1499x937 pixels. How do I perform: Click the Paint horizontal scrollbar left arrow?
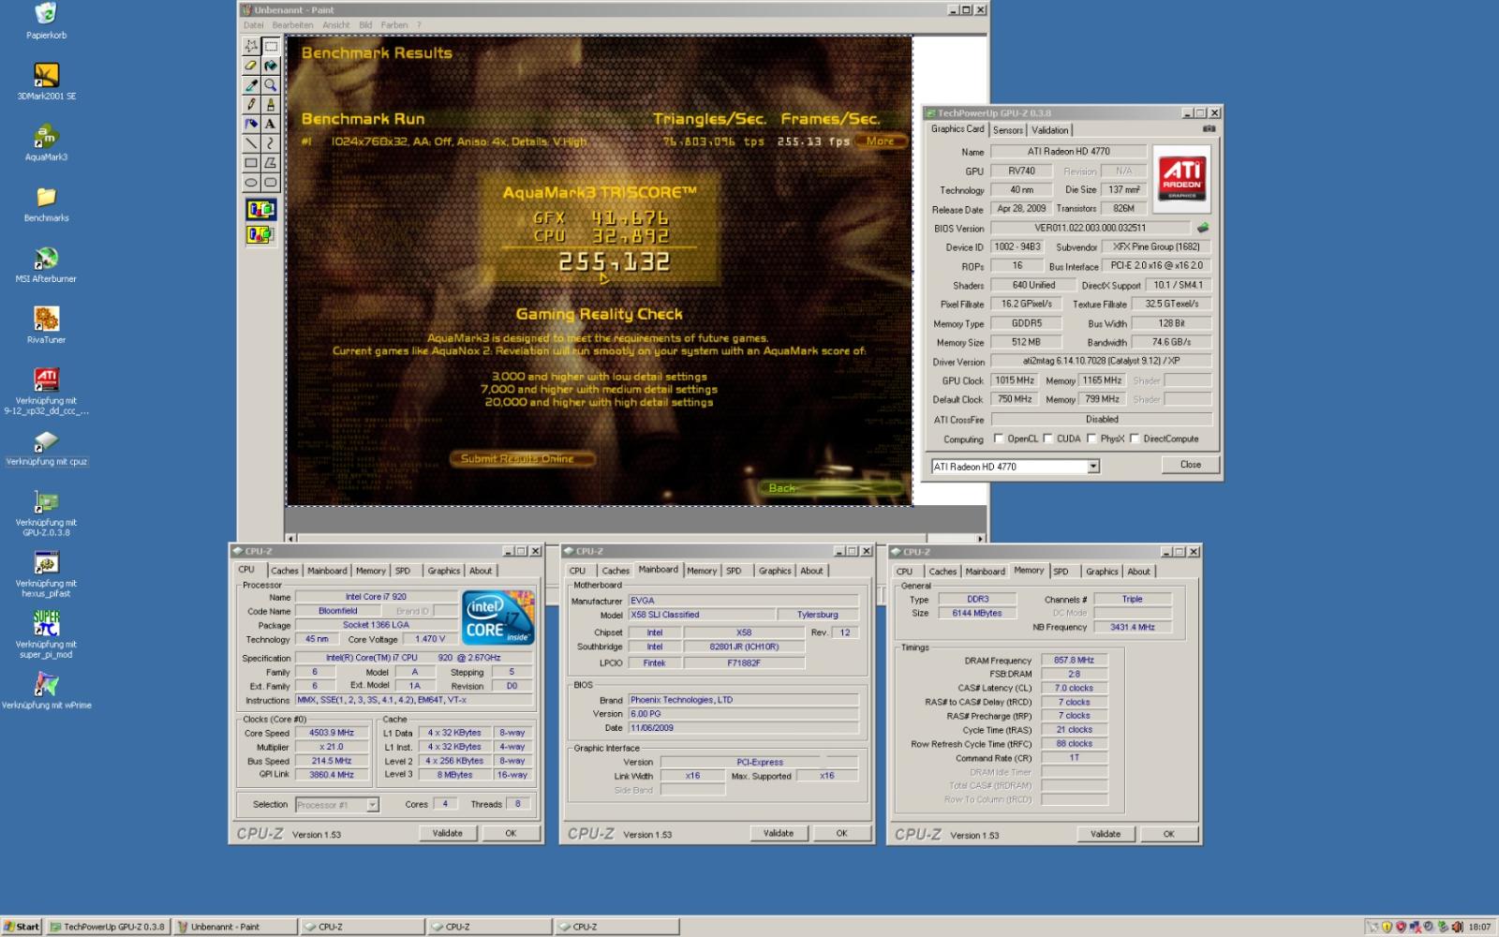coord(291,539)
